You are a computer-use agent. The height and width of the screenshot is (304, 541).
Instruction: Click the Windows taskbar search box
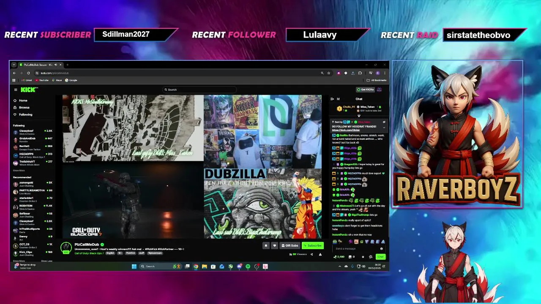(161, 266)
